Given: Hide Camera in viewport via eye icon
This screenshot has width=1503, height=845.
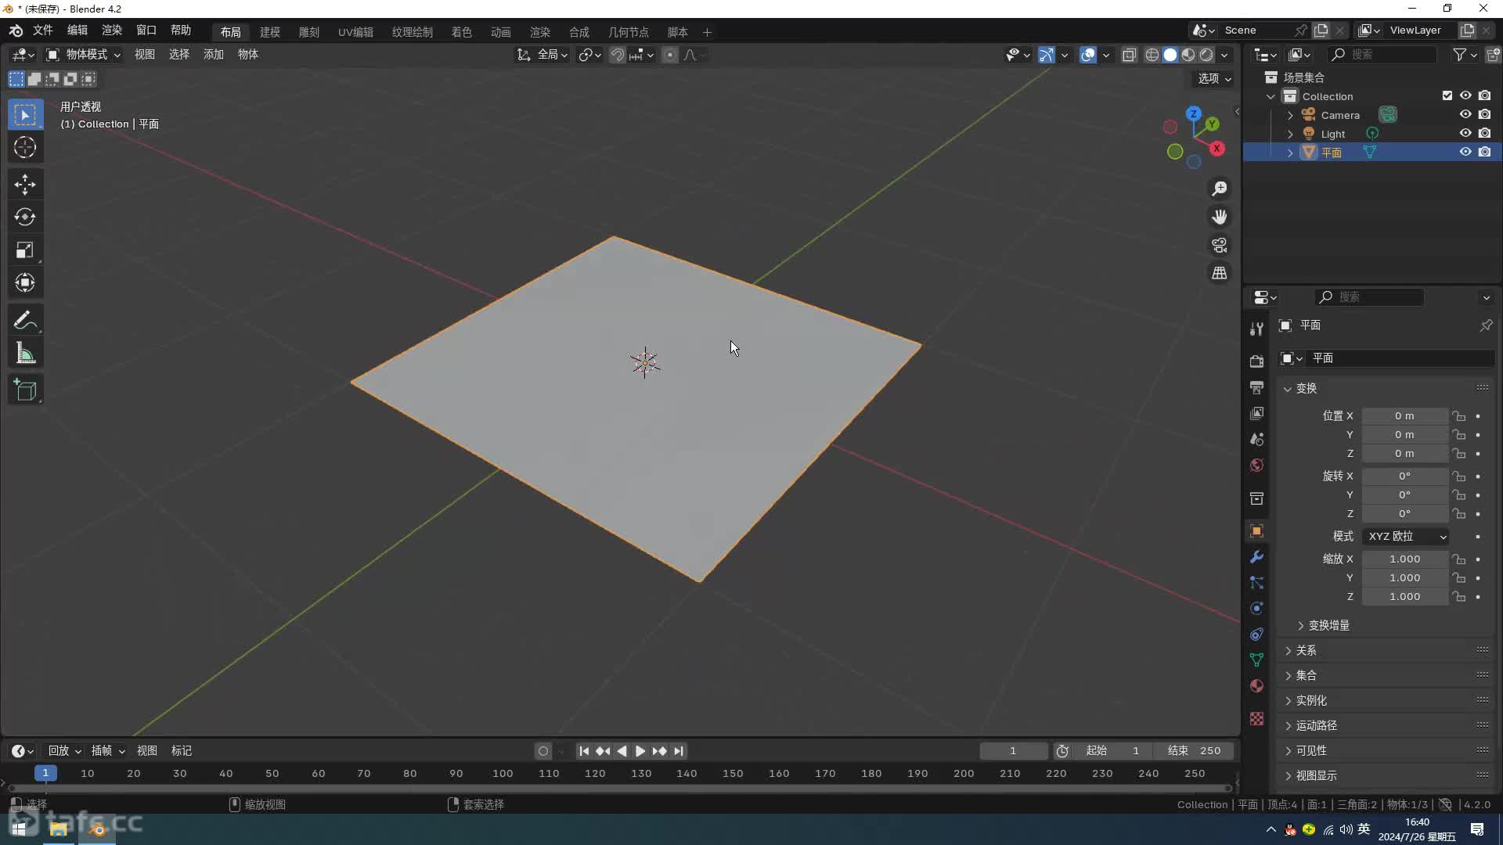Looking at the screenshot, I should (1465, 114).
